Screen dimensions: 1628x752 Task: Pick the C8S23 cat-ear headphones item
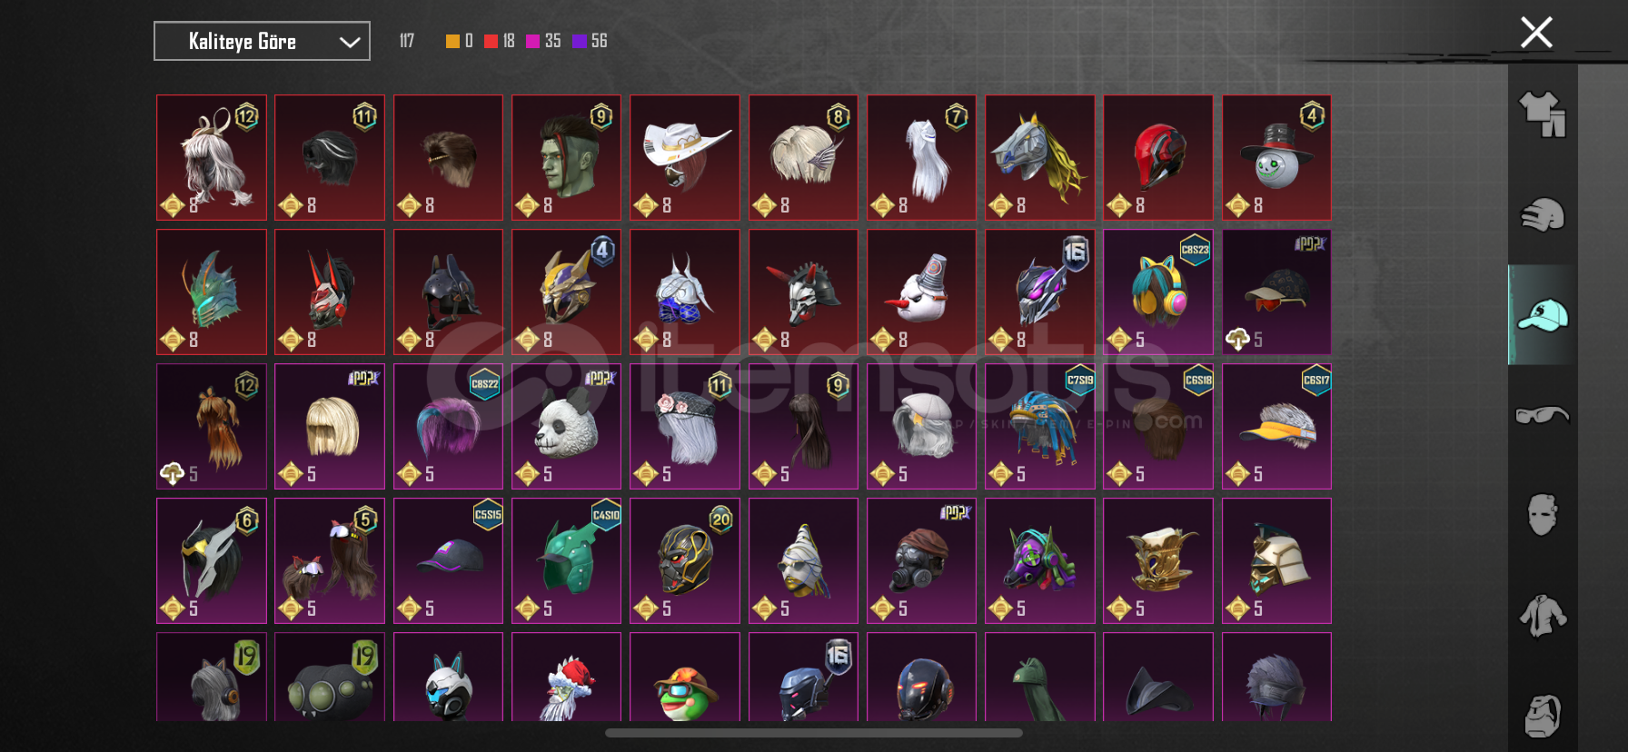[1158, 292]
